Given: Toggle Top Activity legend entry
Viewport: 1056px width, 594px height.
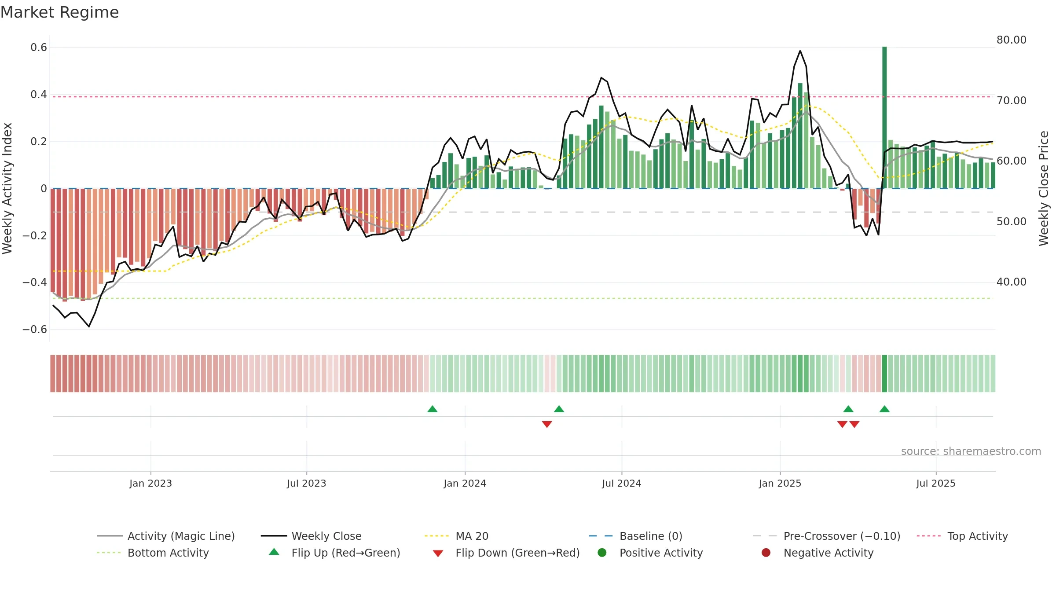Looking at the screenshot, I should (962, 536).
